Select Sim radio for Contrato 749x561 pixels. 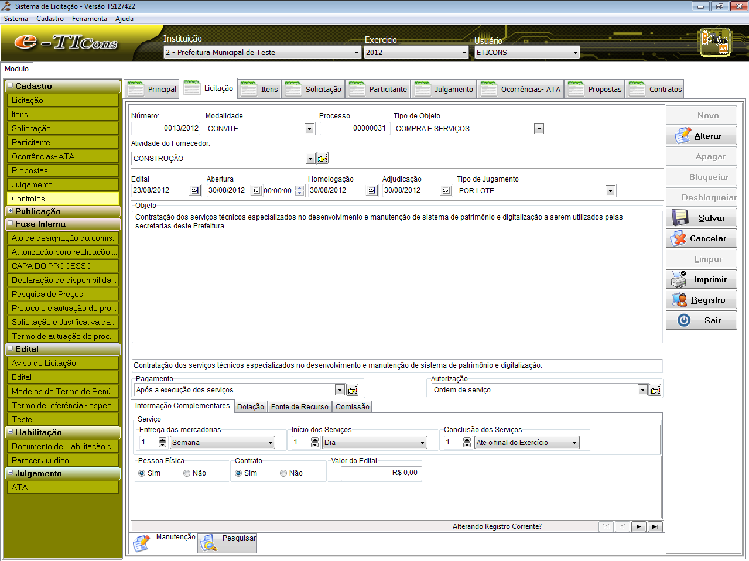tap(238, 473)
